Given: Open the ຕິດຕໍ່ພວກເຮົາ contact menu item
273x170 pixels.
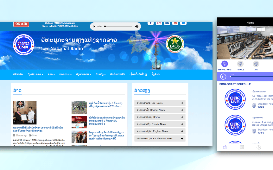Looking at the screenshot, I should tap(118, 74).
